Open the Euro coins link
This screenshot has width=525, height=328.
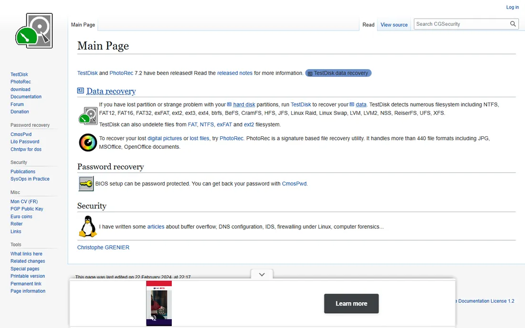[x=21, y=216]
